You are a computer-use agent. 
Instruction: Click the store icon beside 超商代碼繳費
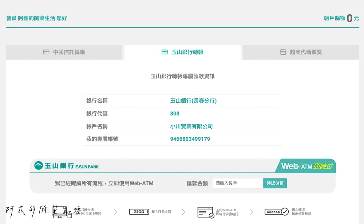point(283,52)
